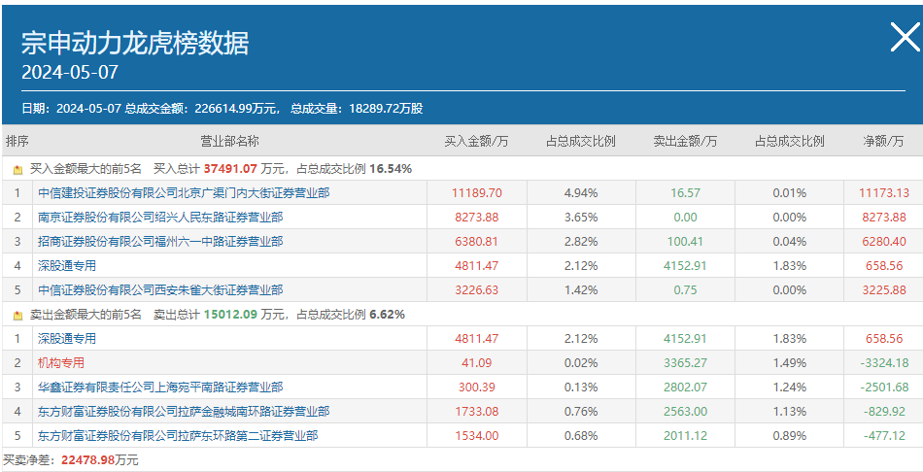
Task: Click the buy amount 41.09
Action: [x=477, y=363]
